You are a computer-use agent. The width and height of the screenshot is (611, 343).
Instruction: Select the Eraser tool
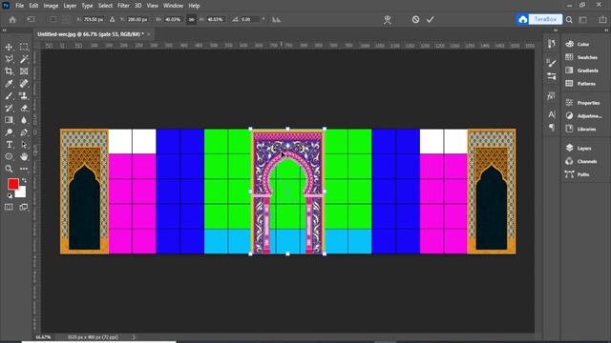24,108
